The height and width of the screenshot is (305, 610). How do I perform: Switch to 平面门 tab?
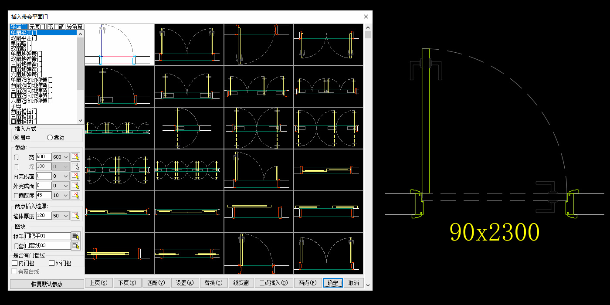tap(19, 27)
